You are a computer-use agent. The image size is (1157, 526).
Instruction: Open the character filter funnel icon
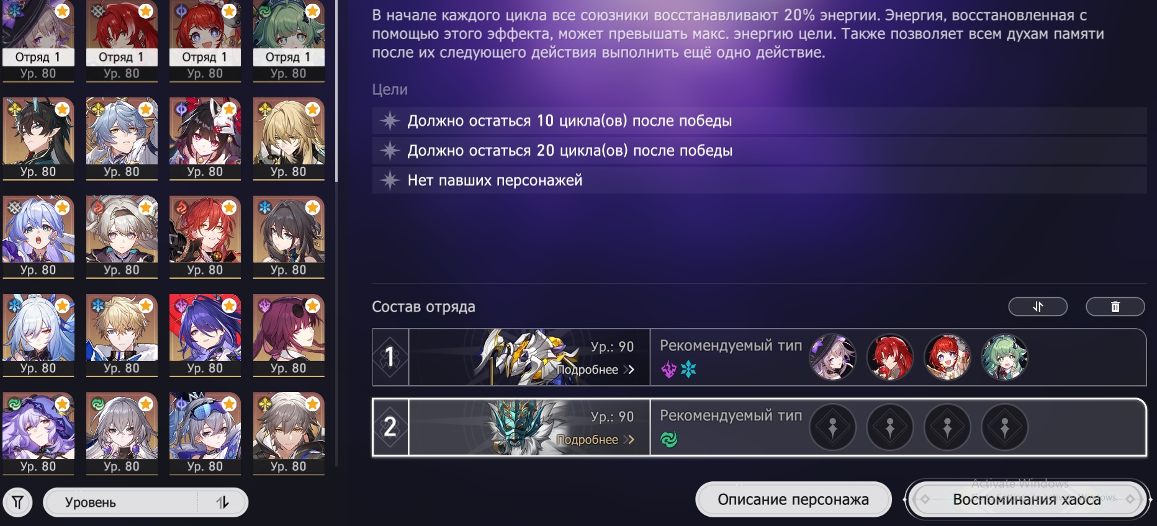[18, 502]
